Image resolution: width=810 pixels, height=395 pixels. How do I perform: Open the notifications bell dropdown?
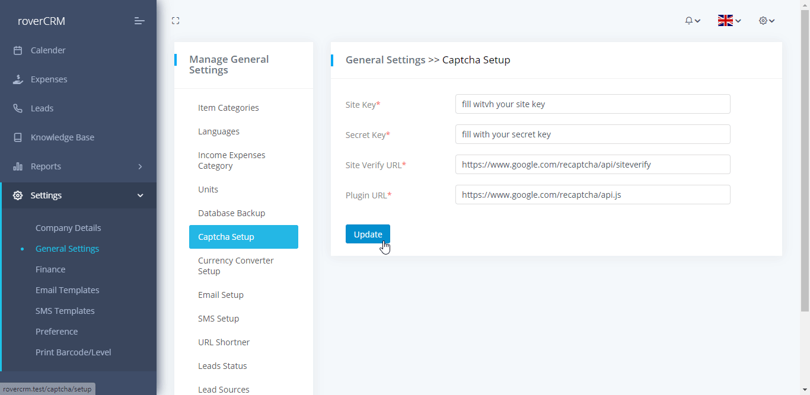692,21
